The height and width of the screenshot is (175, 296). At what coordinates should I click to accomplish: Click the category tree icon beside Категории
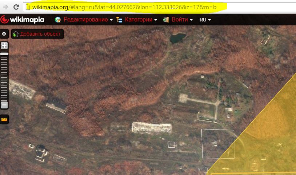[x=119, y=20]
